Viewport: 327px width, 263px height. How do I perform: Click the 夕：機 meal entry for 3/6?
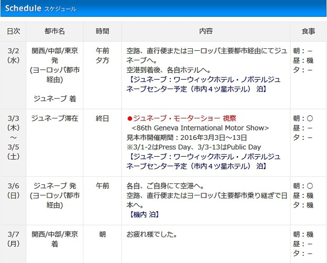coord(303,205)
